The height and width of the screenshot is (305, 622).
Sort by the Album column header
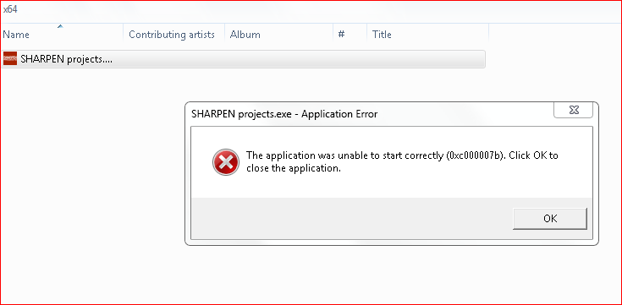click(x=278, y=35)
